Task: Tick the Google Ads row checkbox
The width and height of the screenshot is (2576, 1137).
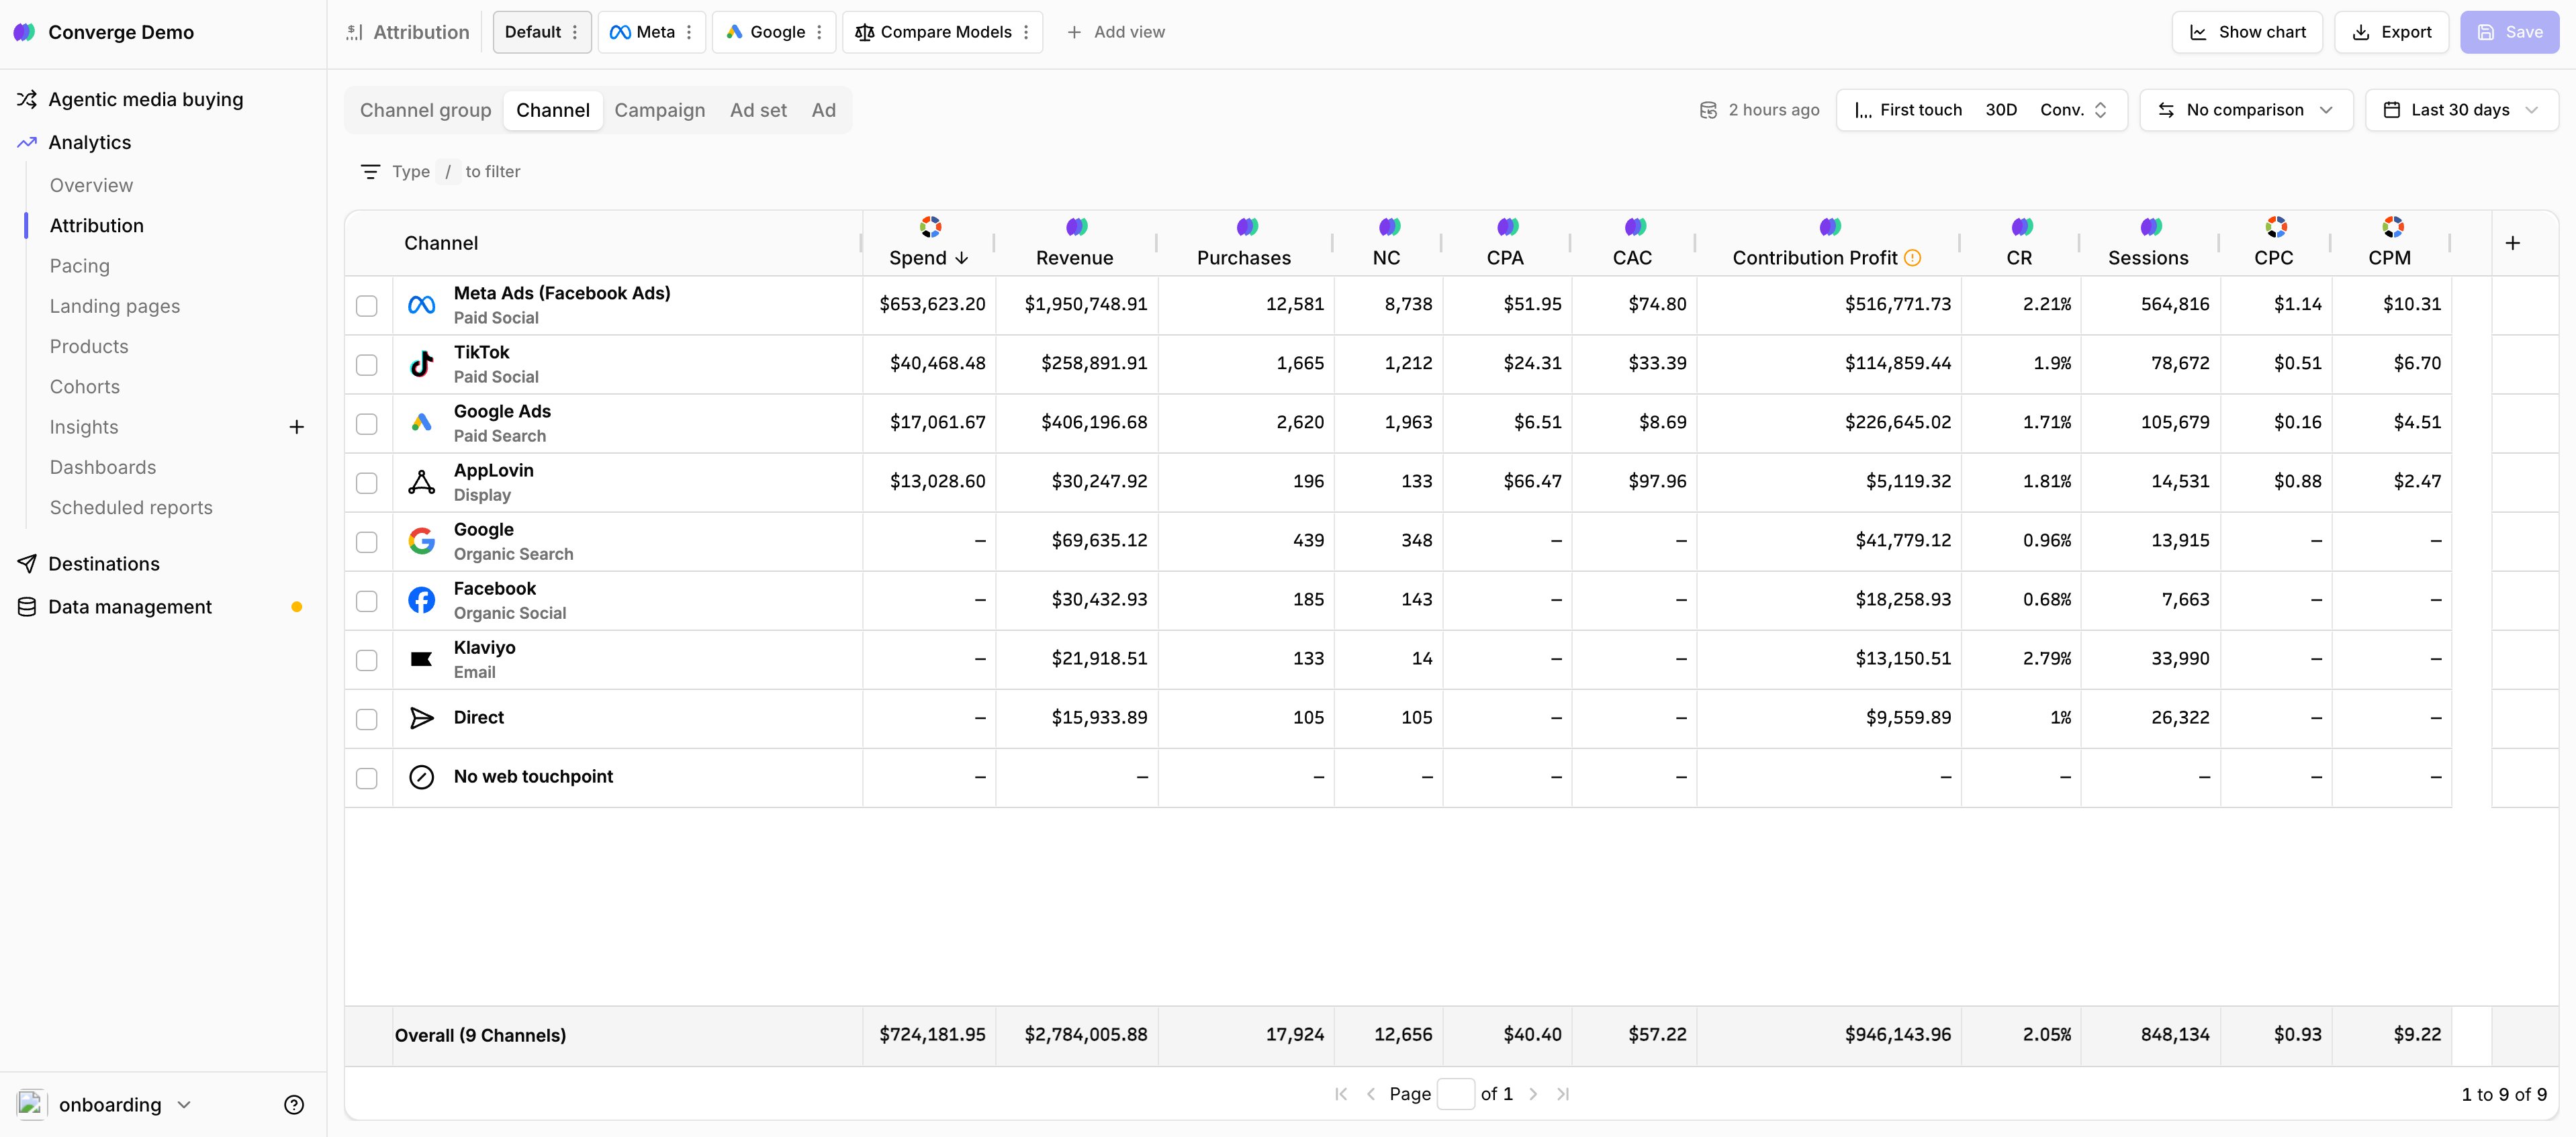Action: pos(367,424)
